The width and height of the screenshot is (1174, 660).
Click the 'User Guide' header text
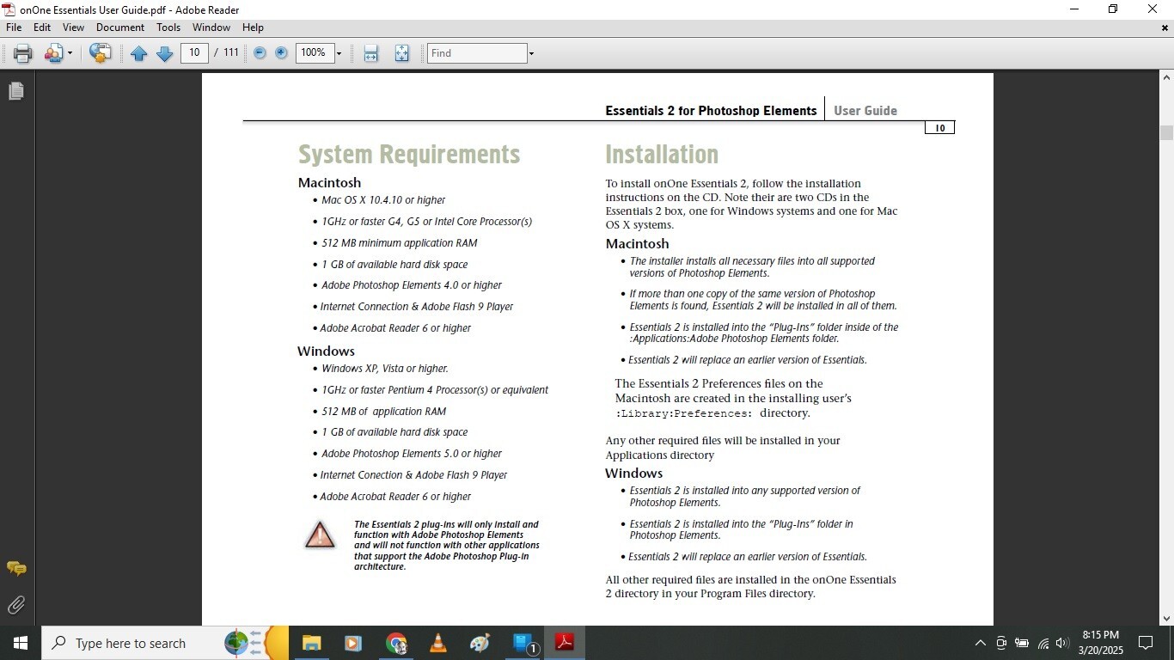pyautogui.click(x=865, y=111)
